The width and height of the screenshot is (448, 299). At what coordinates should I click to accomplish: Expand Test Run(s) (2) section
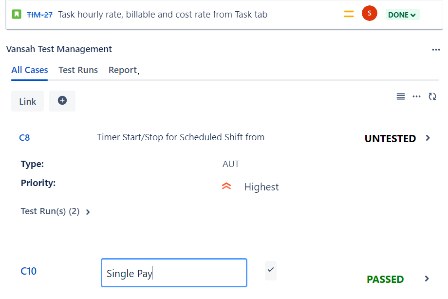pos(55,211)
